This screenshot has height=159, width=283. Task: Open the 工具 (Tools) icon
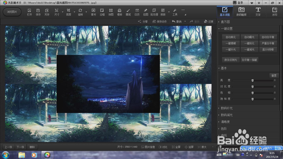[175, 12]
